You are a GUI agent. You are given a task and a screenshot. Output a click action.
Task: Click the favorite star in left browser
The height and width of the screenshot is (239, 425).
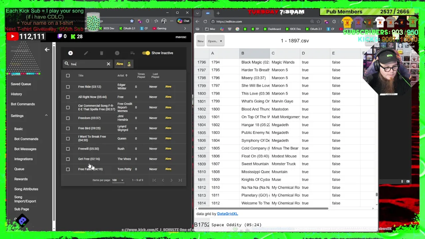coord(132,21)
